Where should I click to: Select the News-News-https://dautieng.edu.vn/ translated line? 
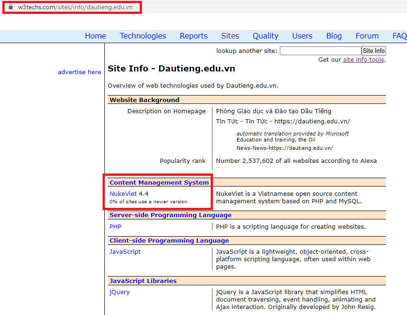(x=284, y=148)
